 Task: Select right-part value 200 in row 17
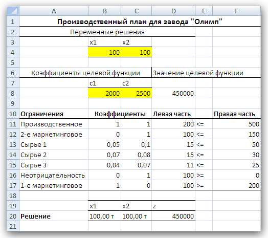tap(237, 185)
